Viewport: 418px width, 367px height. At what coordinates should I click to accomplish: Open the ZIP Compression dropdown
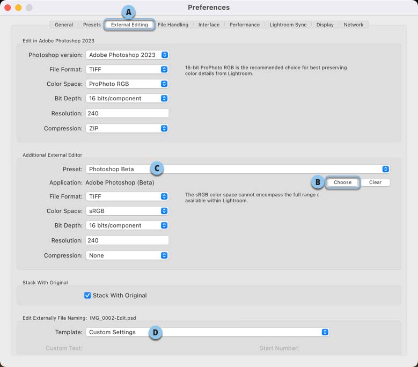[x=127, y=128]
